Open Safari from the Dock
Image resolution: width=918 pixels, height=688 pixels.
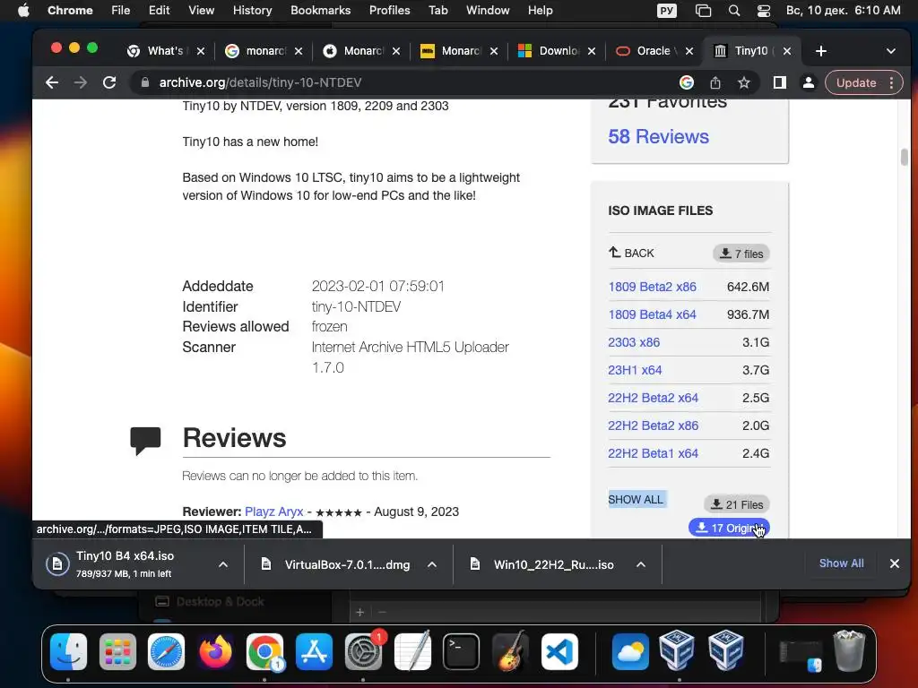click(x=166, y=651)
